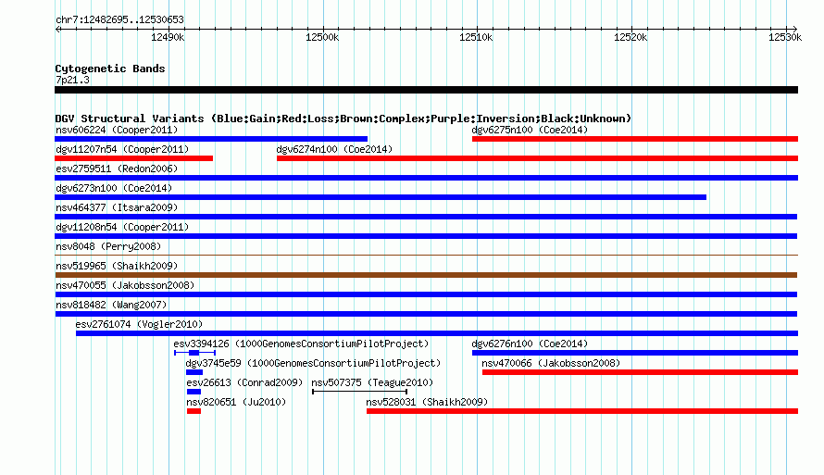Viewport: 824px width, 475px height.
Task: Click the dgv6273n100 (Coe2014) label
Action: 114,188
